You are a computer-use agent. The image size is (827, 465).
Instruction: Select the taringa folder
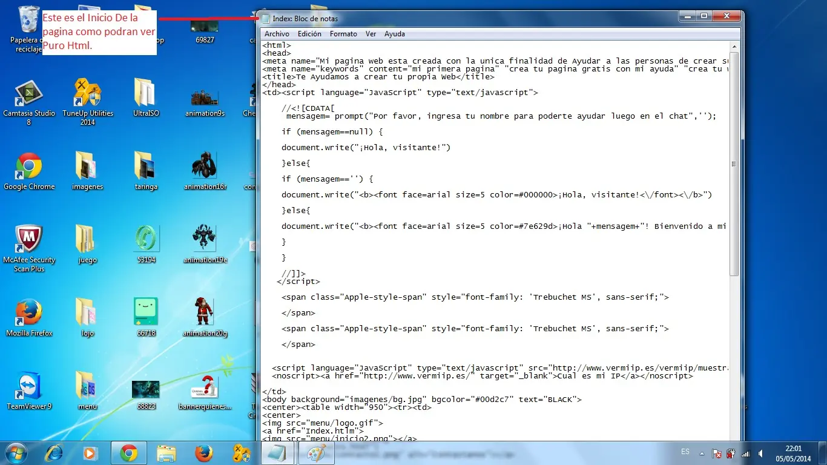[146, 172]
